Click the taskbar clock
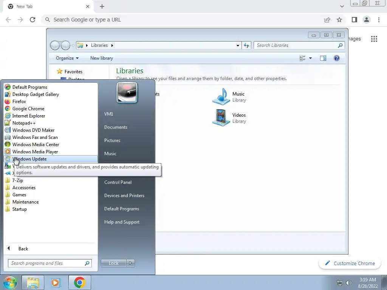387x290 pixels. coord(368,283)
